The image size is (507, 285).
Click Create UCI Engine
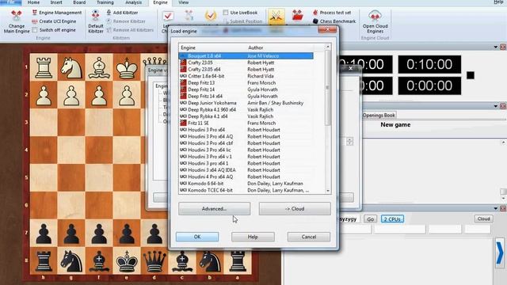point(54,21)
